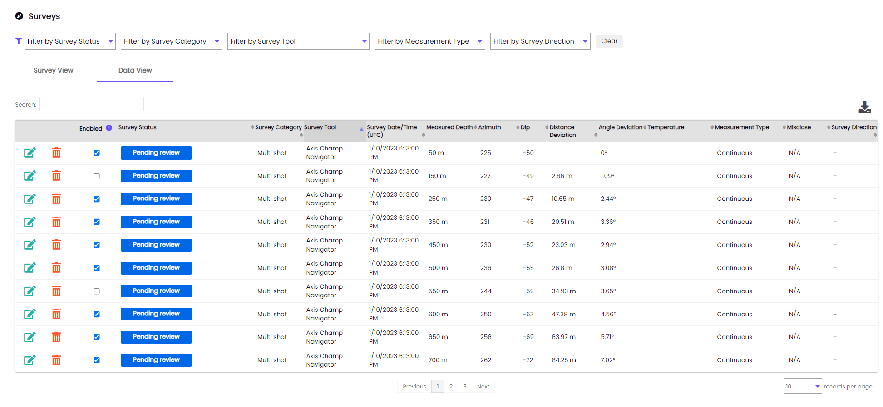
Task: Delete the 550 m survey row
Action: click(x=56, y=291)
